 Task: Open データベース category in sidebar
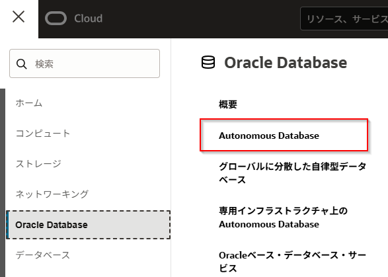click(x=43, y=255)
